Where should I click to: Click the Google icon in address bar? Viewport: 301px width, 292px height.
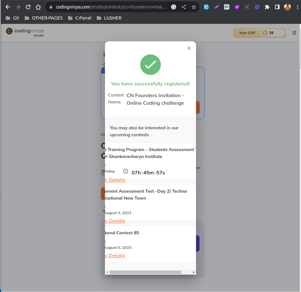(174, 7)
